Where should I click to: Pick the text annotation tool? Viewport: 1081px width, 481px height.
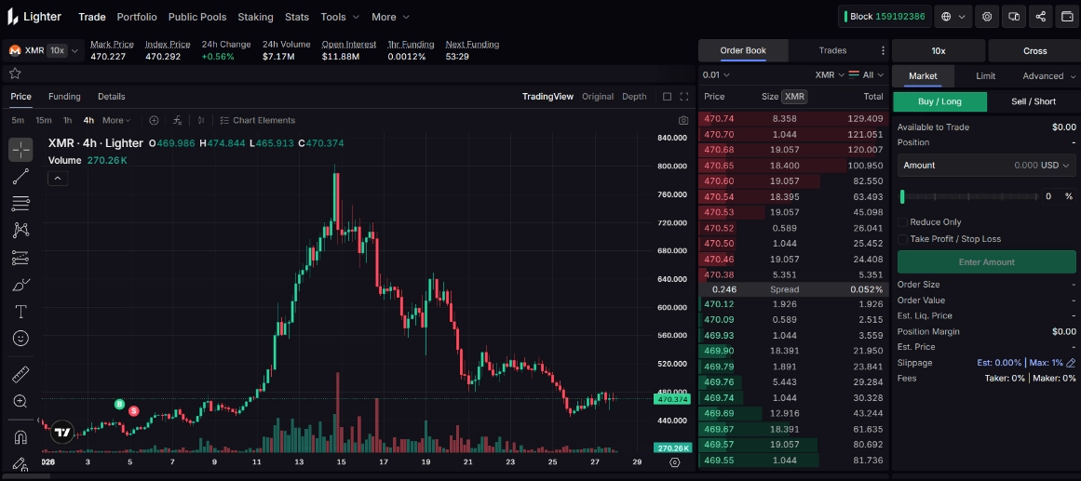pyautogui.click(x=20, y=312)
